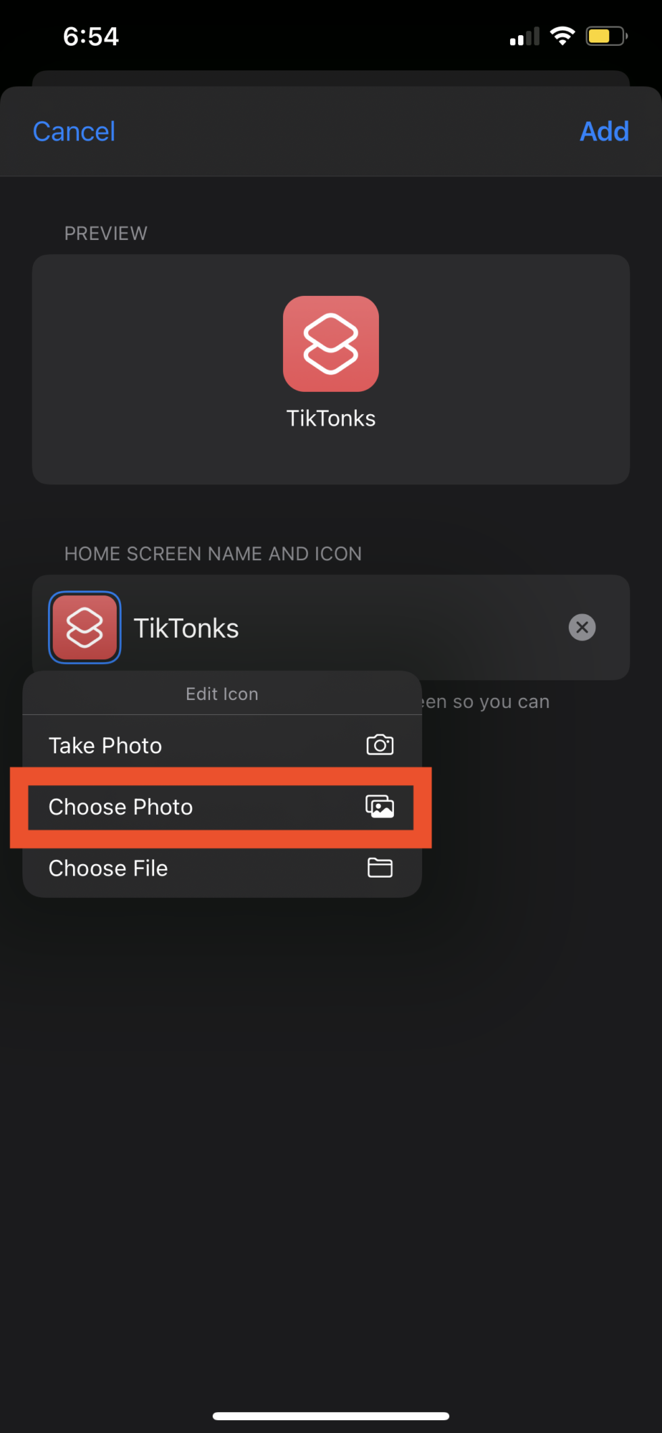The width and height of the screenshot is (662, 1433).
Task: Tap the photo library icon beside Choose Photo
Action: [380, 807]
